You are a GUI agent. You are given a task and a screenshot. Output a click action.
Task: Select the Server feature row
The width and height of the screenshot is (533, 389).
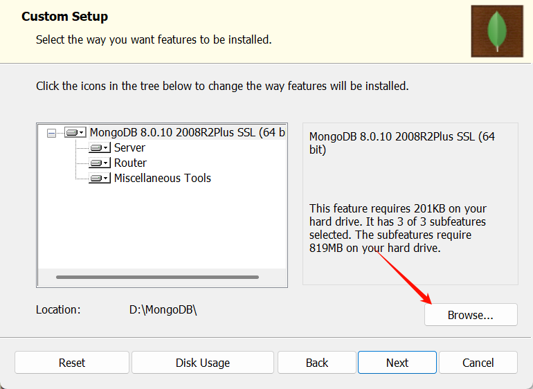[x=129, y=147]
